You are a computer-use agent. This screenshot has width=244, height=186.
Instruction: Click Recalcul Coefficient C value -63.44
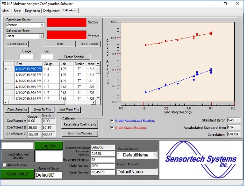[x=49, y=134]
